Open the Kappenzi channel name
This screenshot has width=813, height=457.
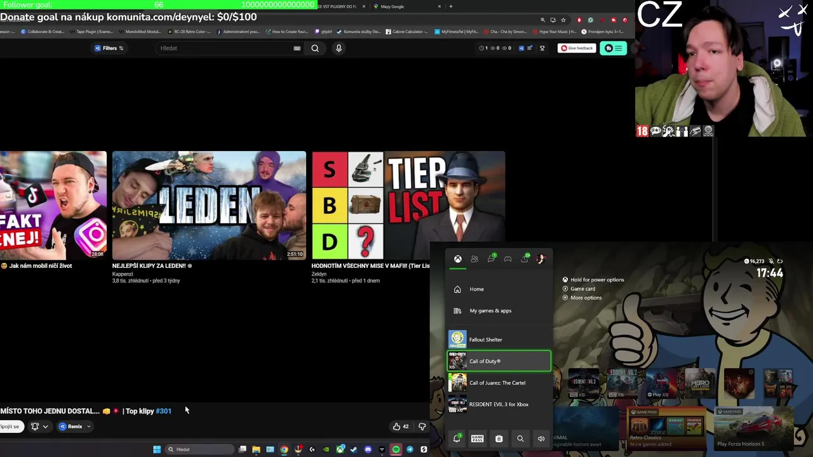(123, 274)
